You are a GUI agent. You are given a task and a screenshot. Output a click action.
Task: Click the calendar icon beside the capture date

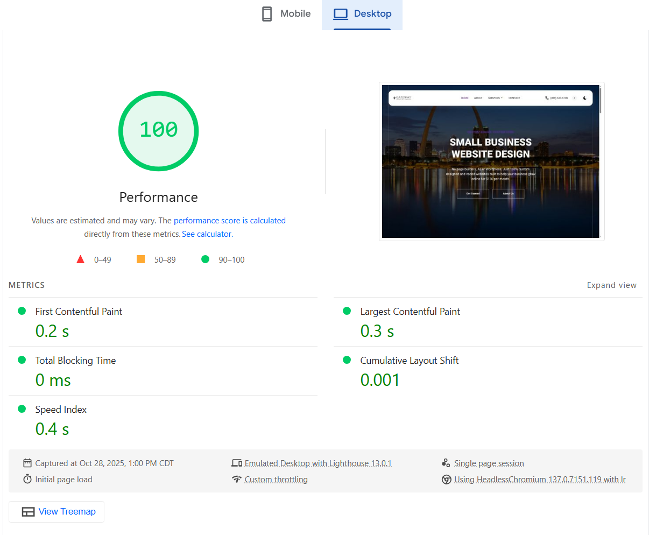[x=27, y=463]
